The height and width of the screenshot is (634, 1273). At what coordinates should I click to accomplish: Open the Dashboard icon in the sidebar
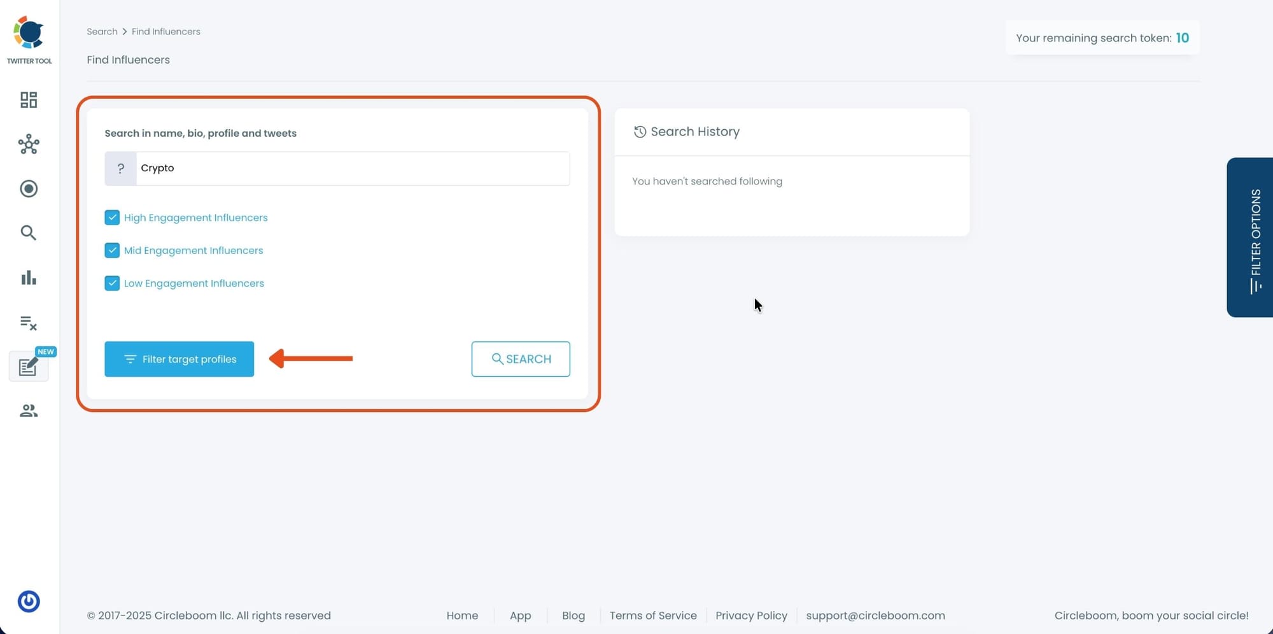click(28, 100)
